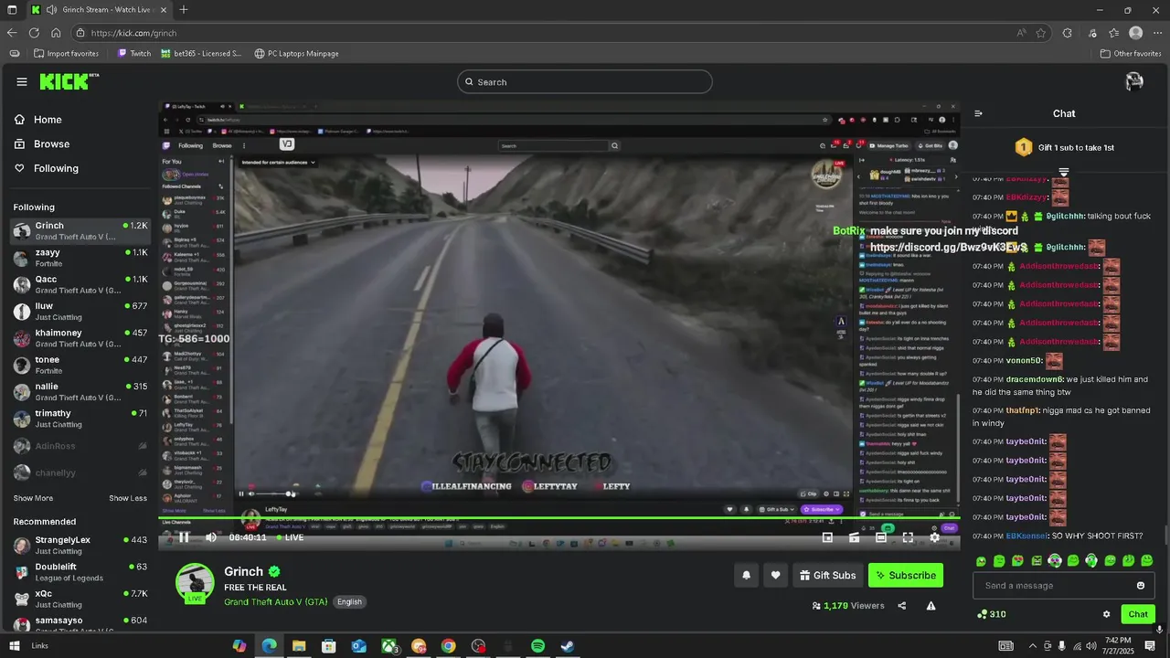Enter fullscreen mode on player
The image size is (1170, 658).
[x=908, y=537]
